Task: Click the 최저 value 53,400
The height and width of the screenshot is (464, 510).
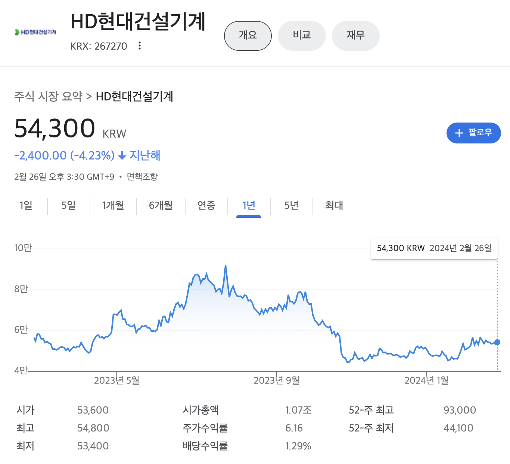Action: (x=93, y=446)
